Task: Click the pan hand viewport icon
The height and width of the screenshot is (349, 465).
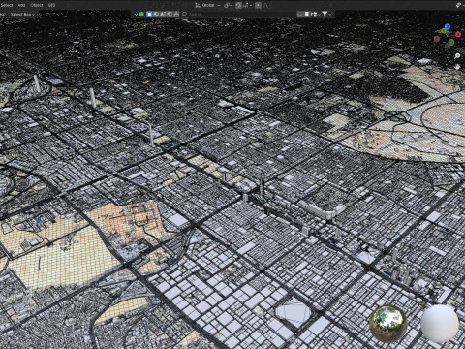Action: pos(457,67)
